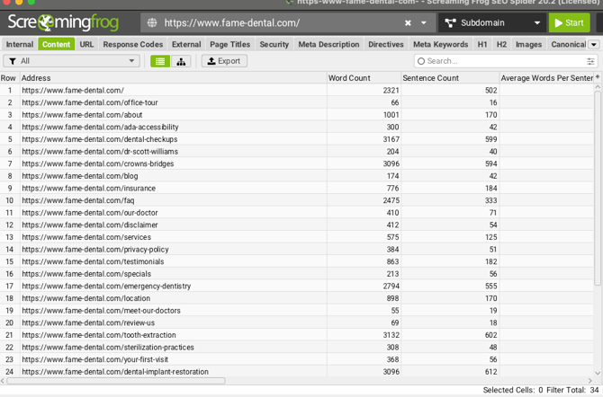This screenshot has height=397, width=603.
Task: Click the scroll up arrow of table
Action: tap(598, 87)
